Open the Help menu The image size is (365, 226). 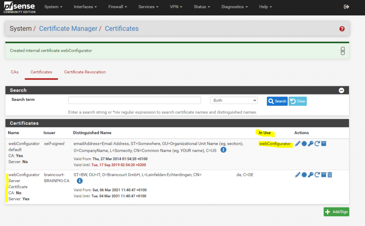265,7
